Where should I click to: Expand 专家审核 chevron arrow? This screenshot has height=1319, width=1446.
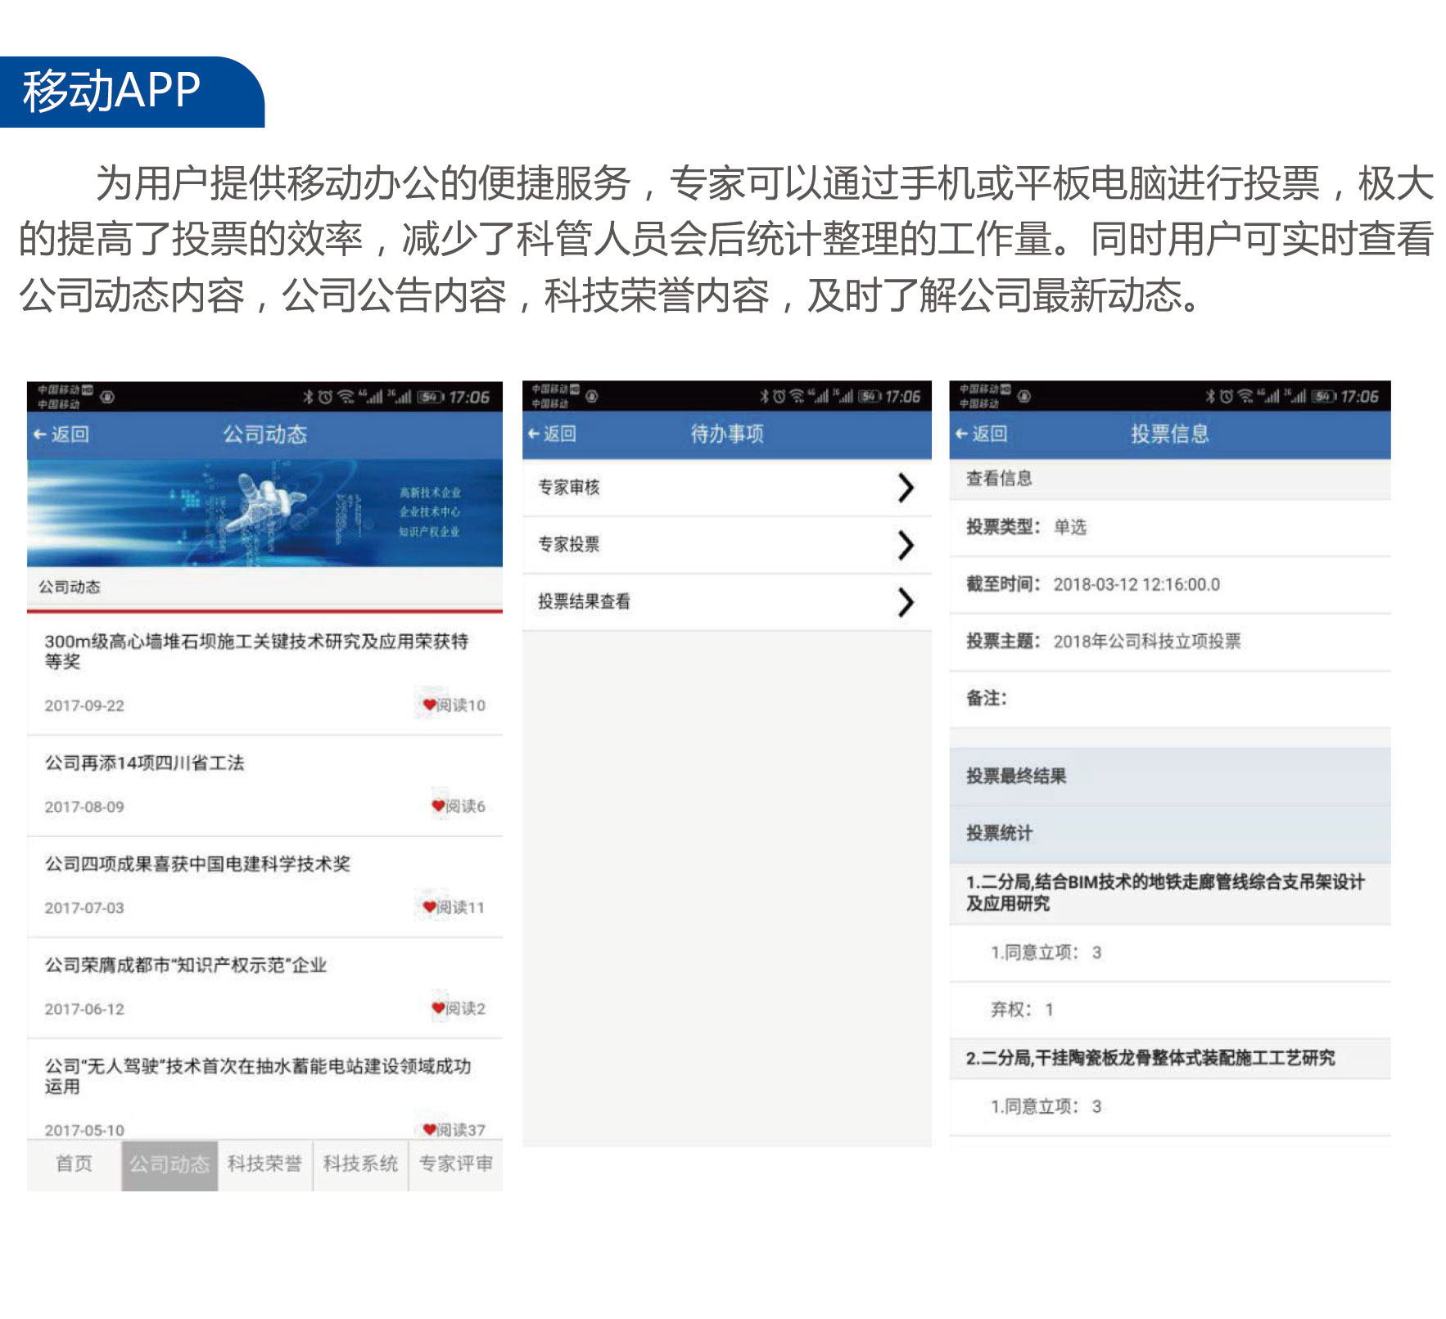coord(905,488)
